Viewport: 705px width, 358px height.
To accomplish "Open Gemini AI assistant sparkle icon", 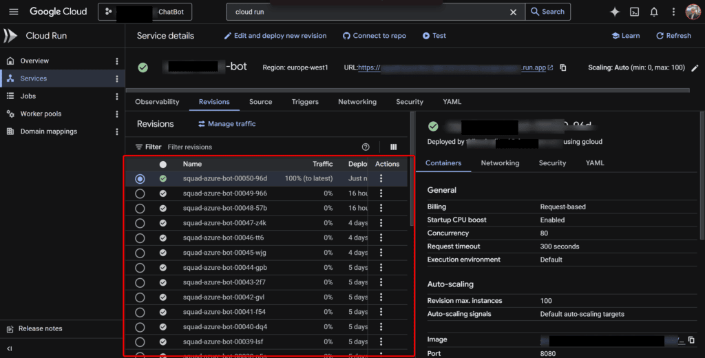I will 614,12.
